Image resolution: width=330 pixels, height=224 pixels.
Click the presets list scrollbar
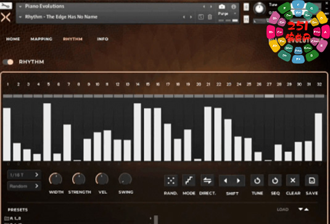[156, 219]
